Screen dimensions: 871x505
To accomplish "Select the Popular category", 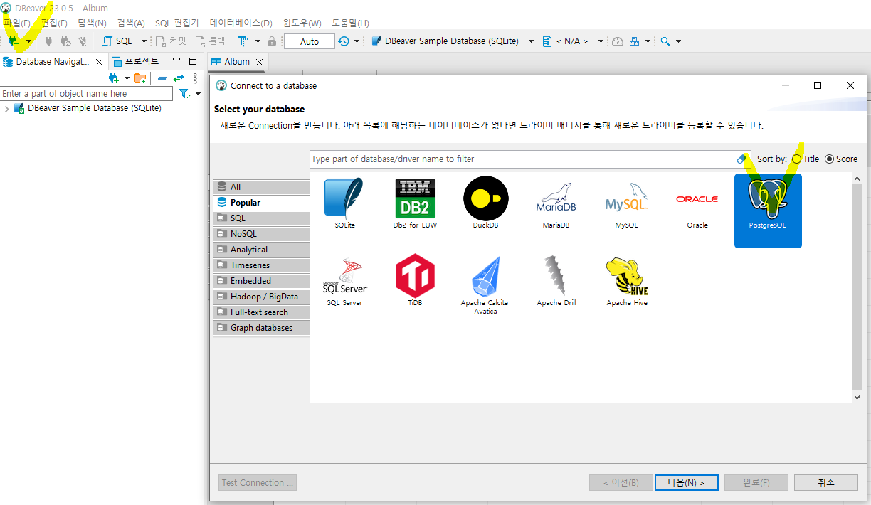I will [262, 203].
